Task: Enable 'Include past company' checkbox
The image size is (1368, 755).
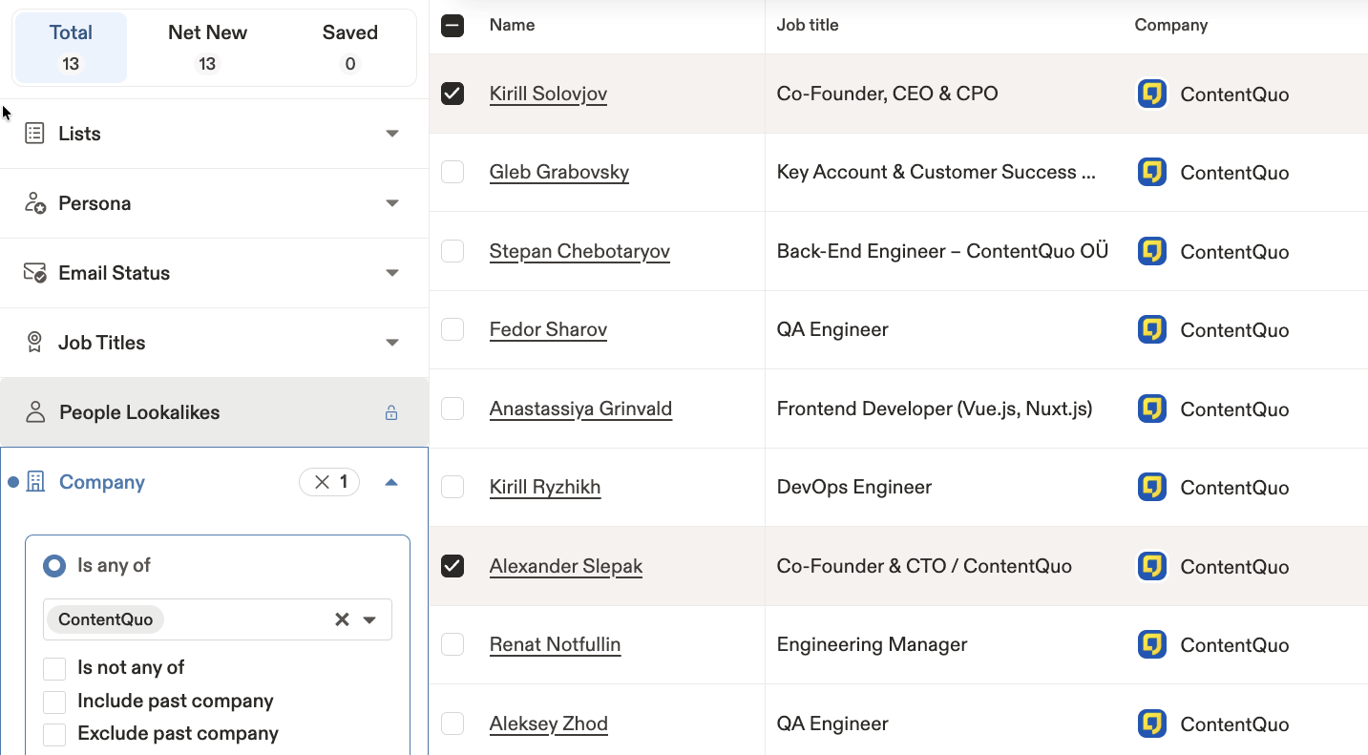Action: pyautogui.click(x=54, y=702)
